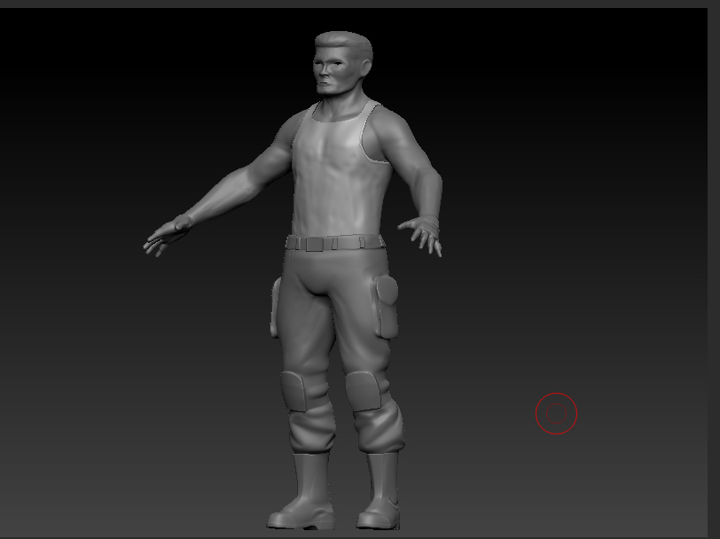The height and width of the screenshot is (539, 720).
Task: Select the tank top on the torso
Action: click(340, 170)
